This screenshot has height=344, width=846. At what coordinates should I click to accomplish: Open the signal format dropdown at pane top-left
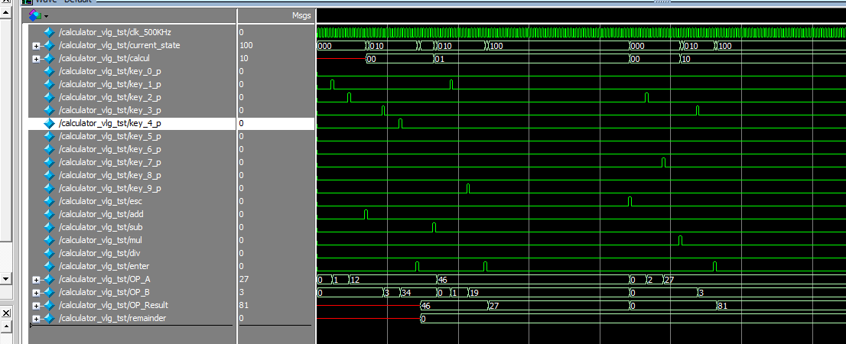point(45,15)
